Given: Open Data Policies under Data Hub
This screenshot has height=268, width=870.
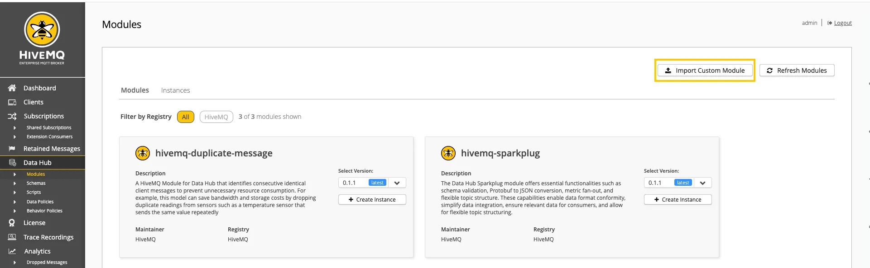Looking at the screenshot, I should (x=40, y=202).
